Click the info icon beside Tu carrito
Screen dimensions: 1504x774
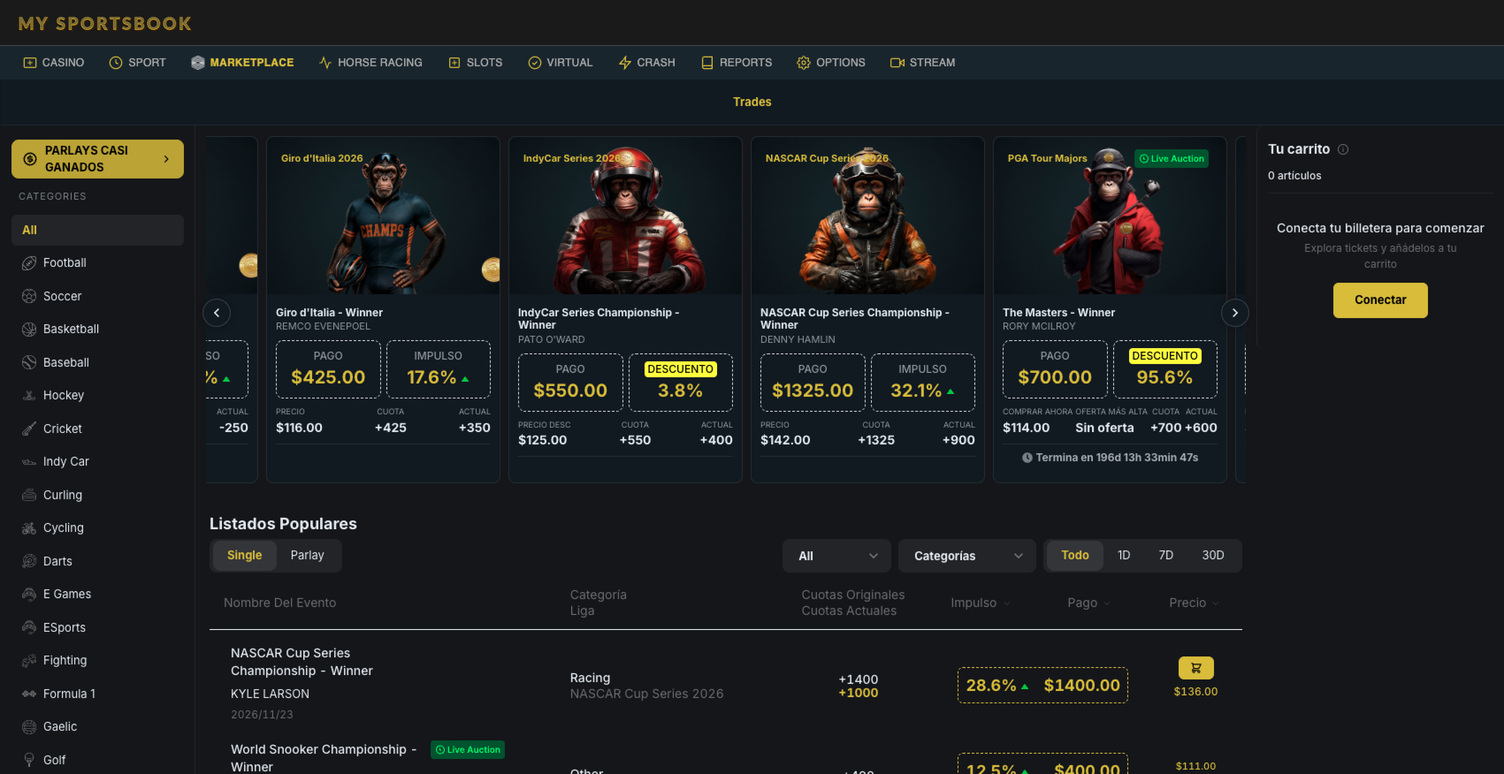click(1343, 149)
